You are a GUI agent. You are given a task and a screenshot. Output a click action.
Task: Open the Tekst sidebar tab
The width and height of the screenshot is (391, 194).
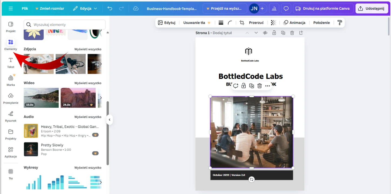[11, 63]
